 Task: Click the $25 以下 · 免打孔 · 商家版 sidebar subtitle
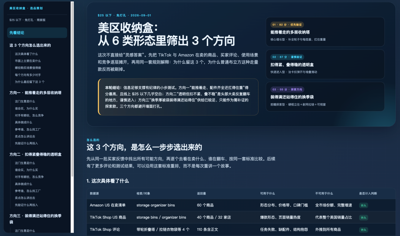(x=27, y=20)
